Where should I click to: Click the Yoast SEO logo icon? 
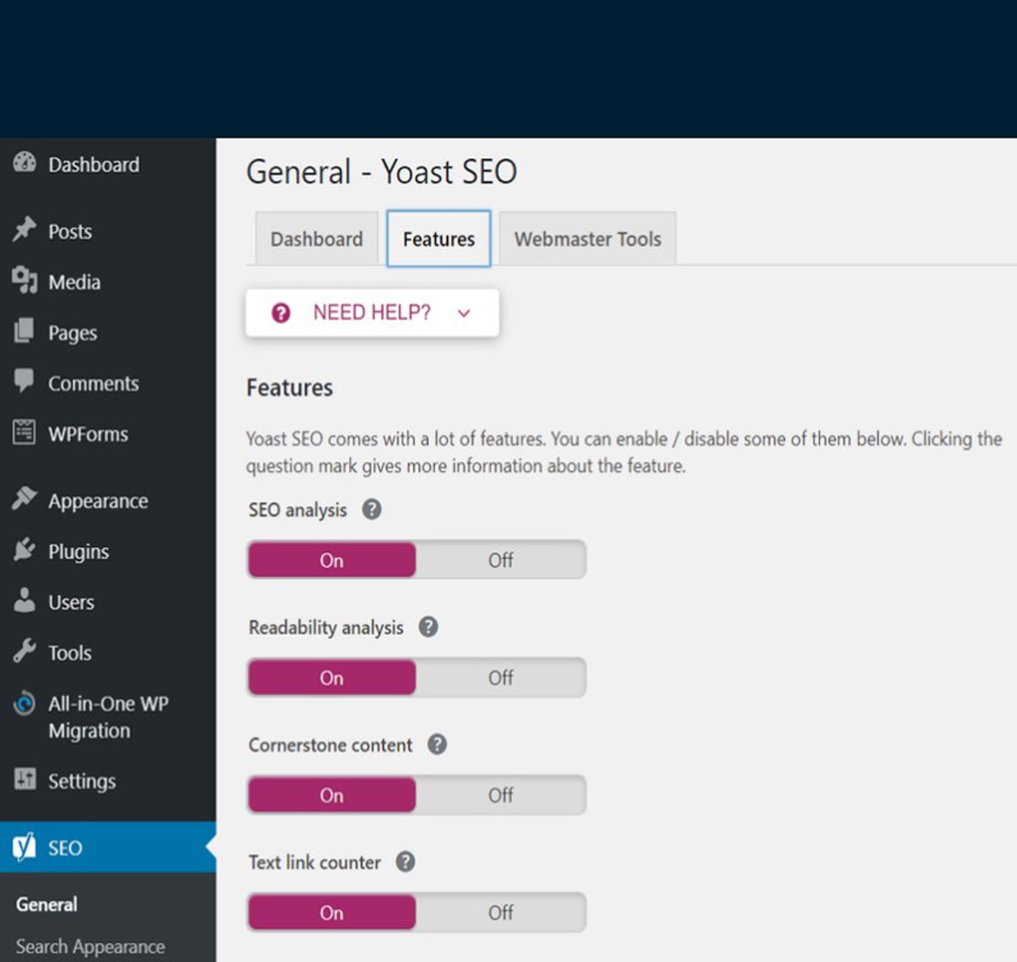(x=24, y=847)
